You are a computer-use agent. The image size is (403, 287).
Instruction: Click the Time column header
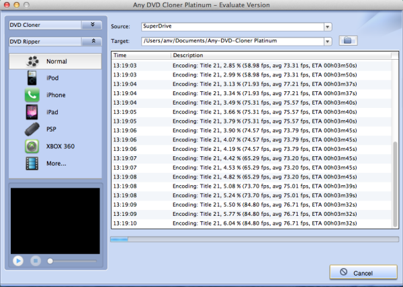(x=141, y=55)
